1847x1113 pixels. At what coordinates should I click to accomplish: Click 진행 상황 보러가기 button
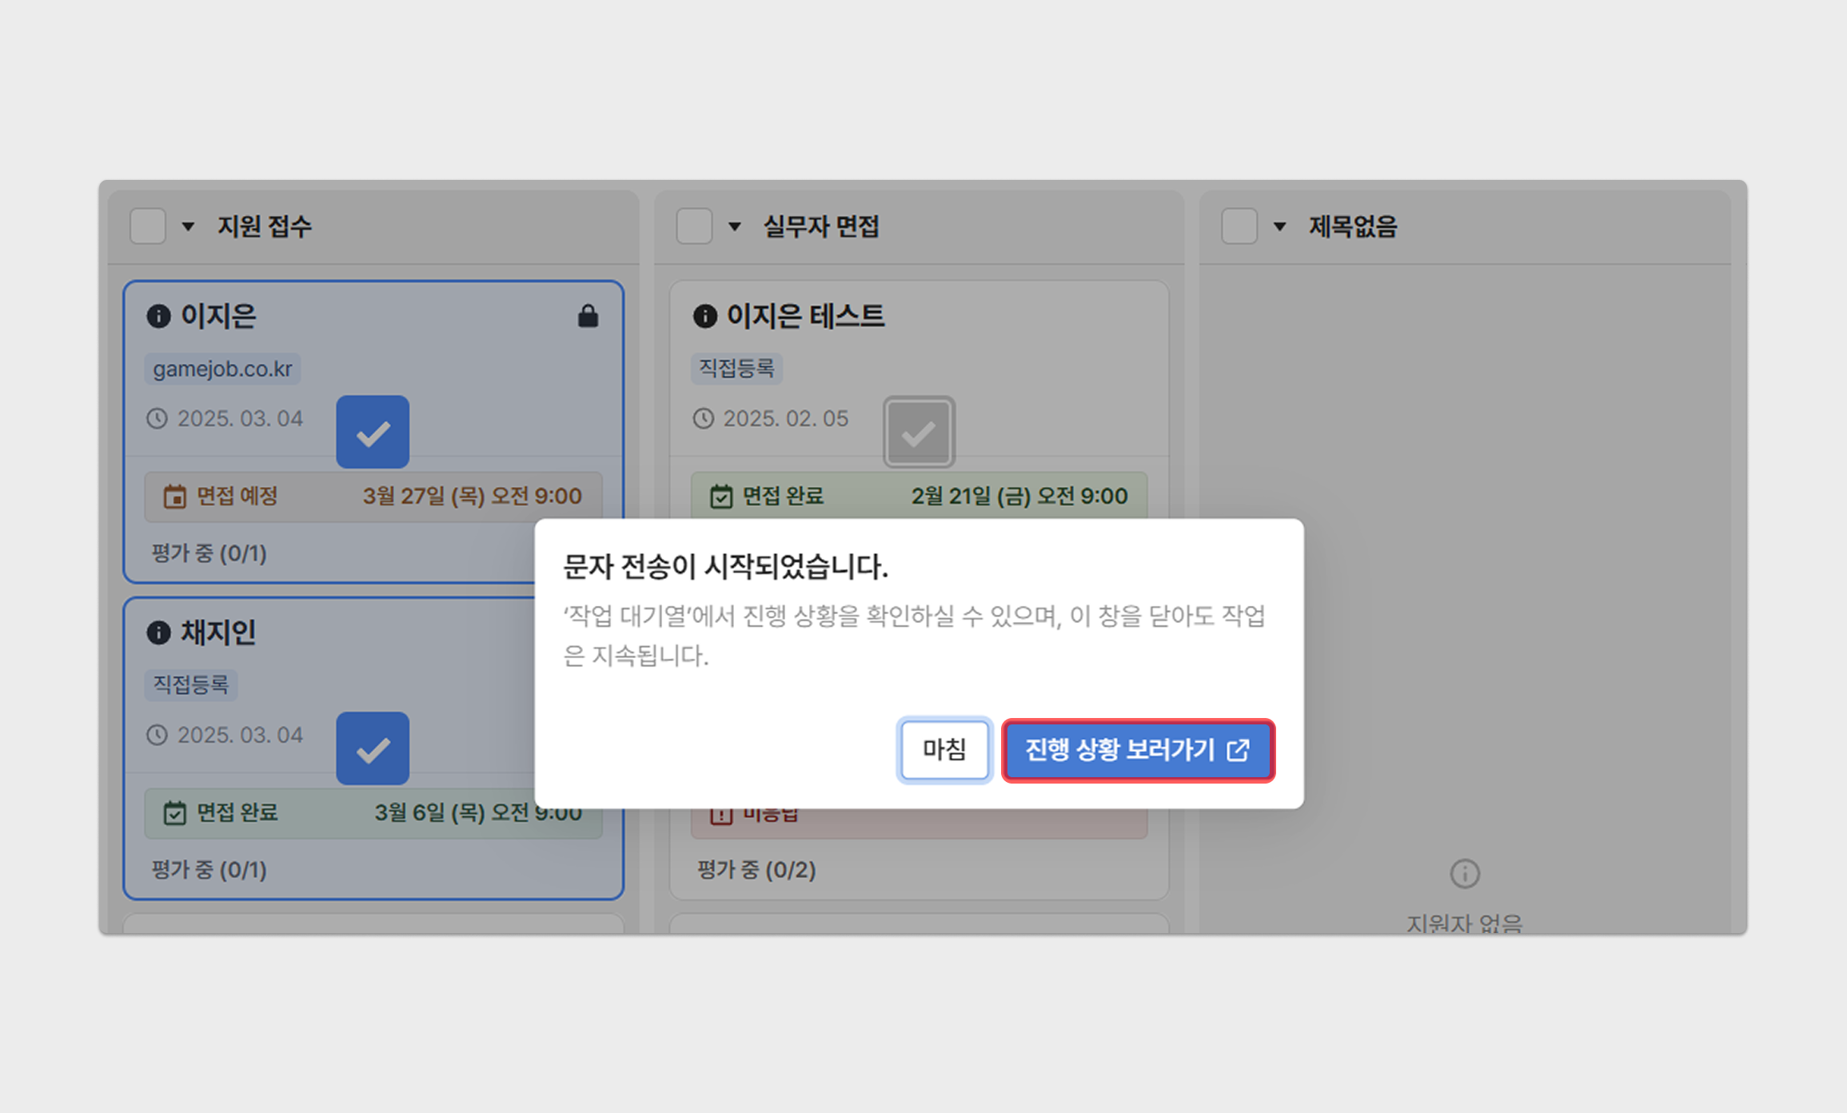click(1137, 750)
